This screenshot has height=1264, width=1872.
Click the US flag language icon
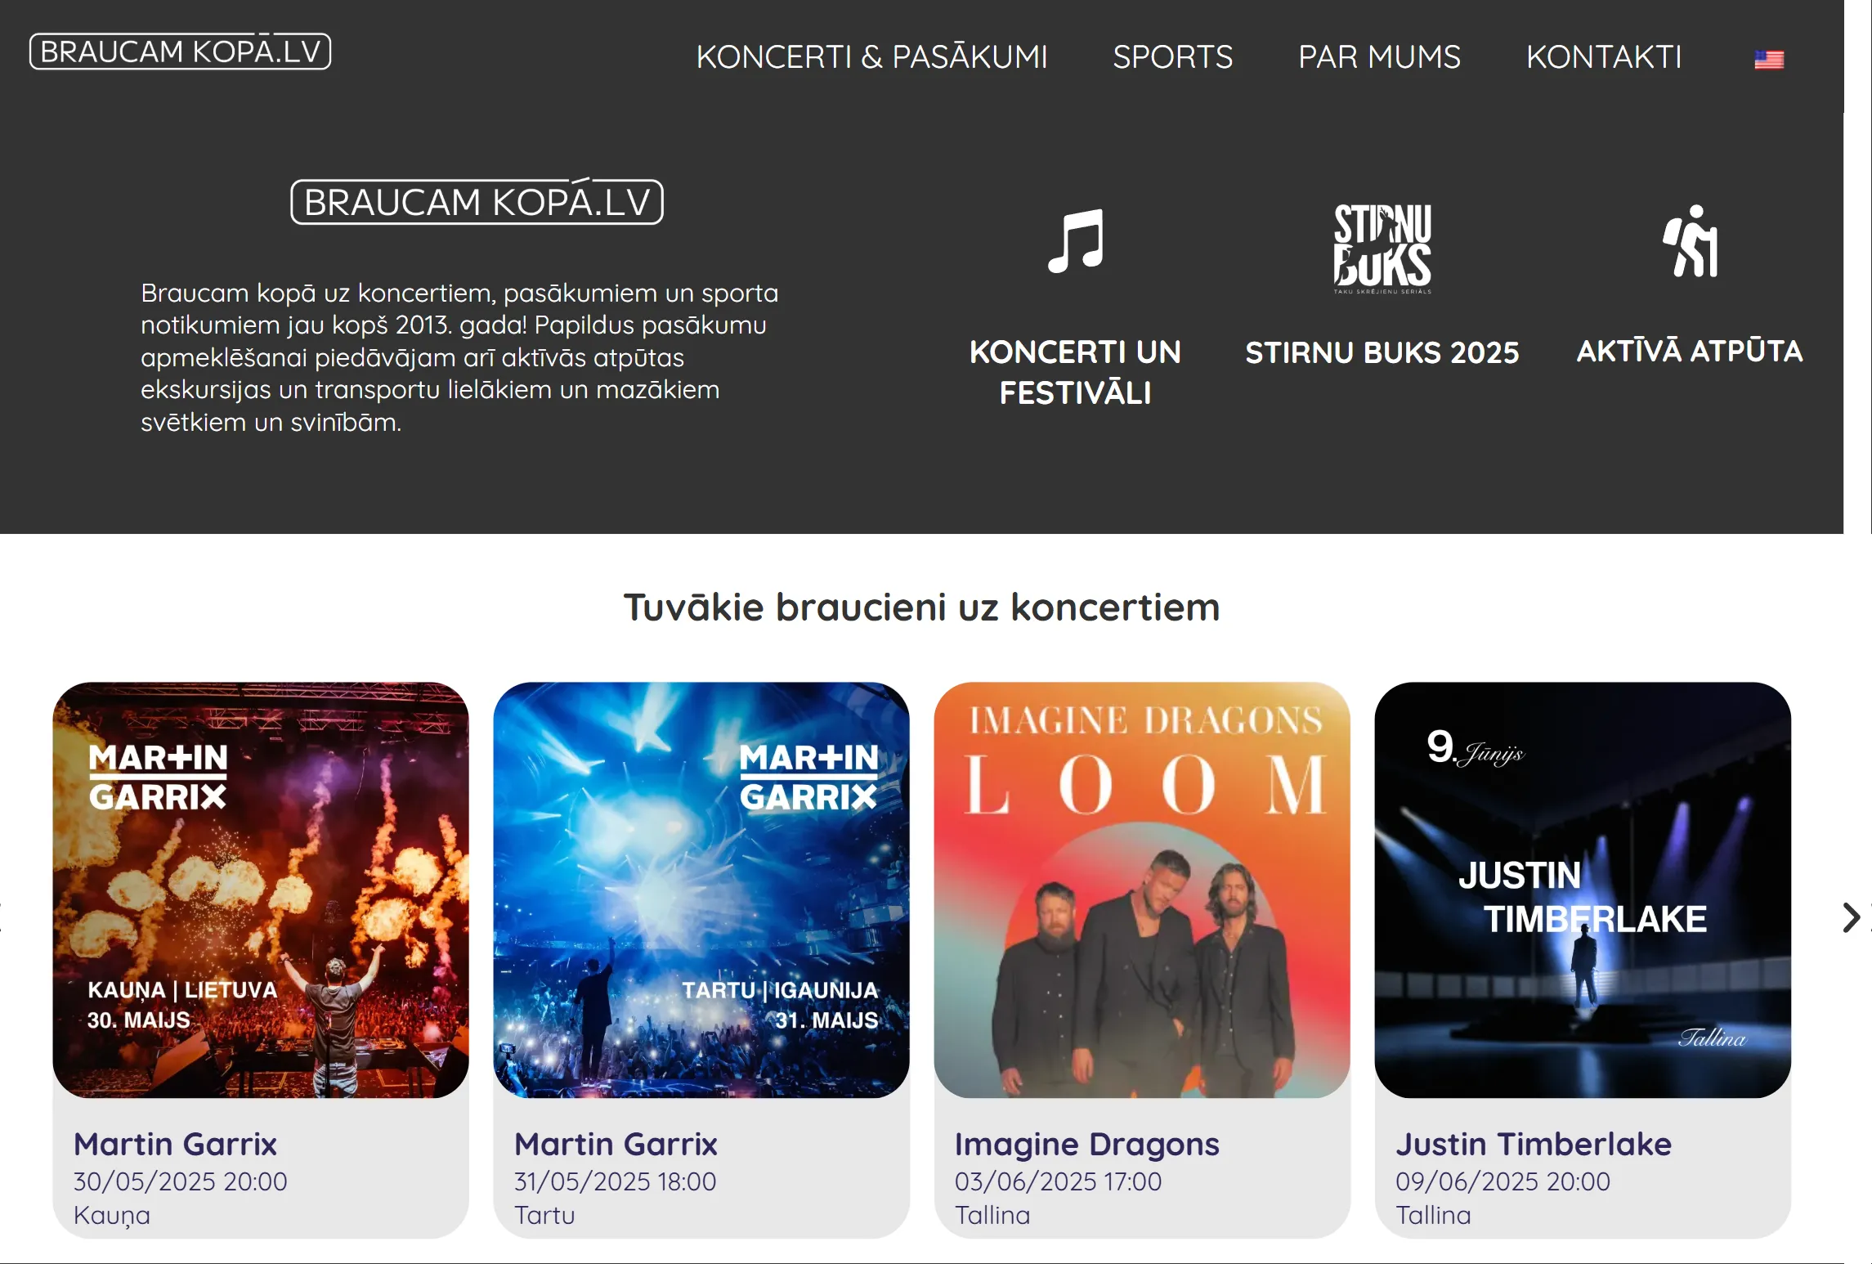tap(1768, 60)
